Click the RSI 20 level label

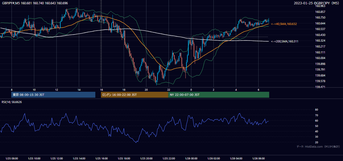tap(316, 142)
